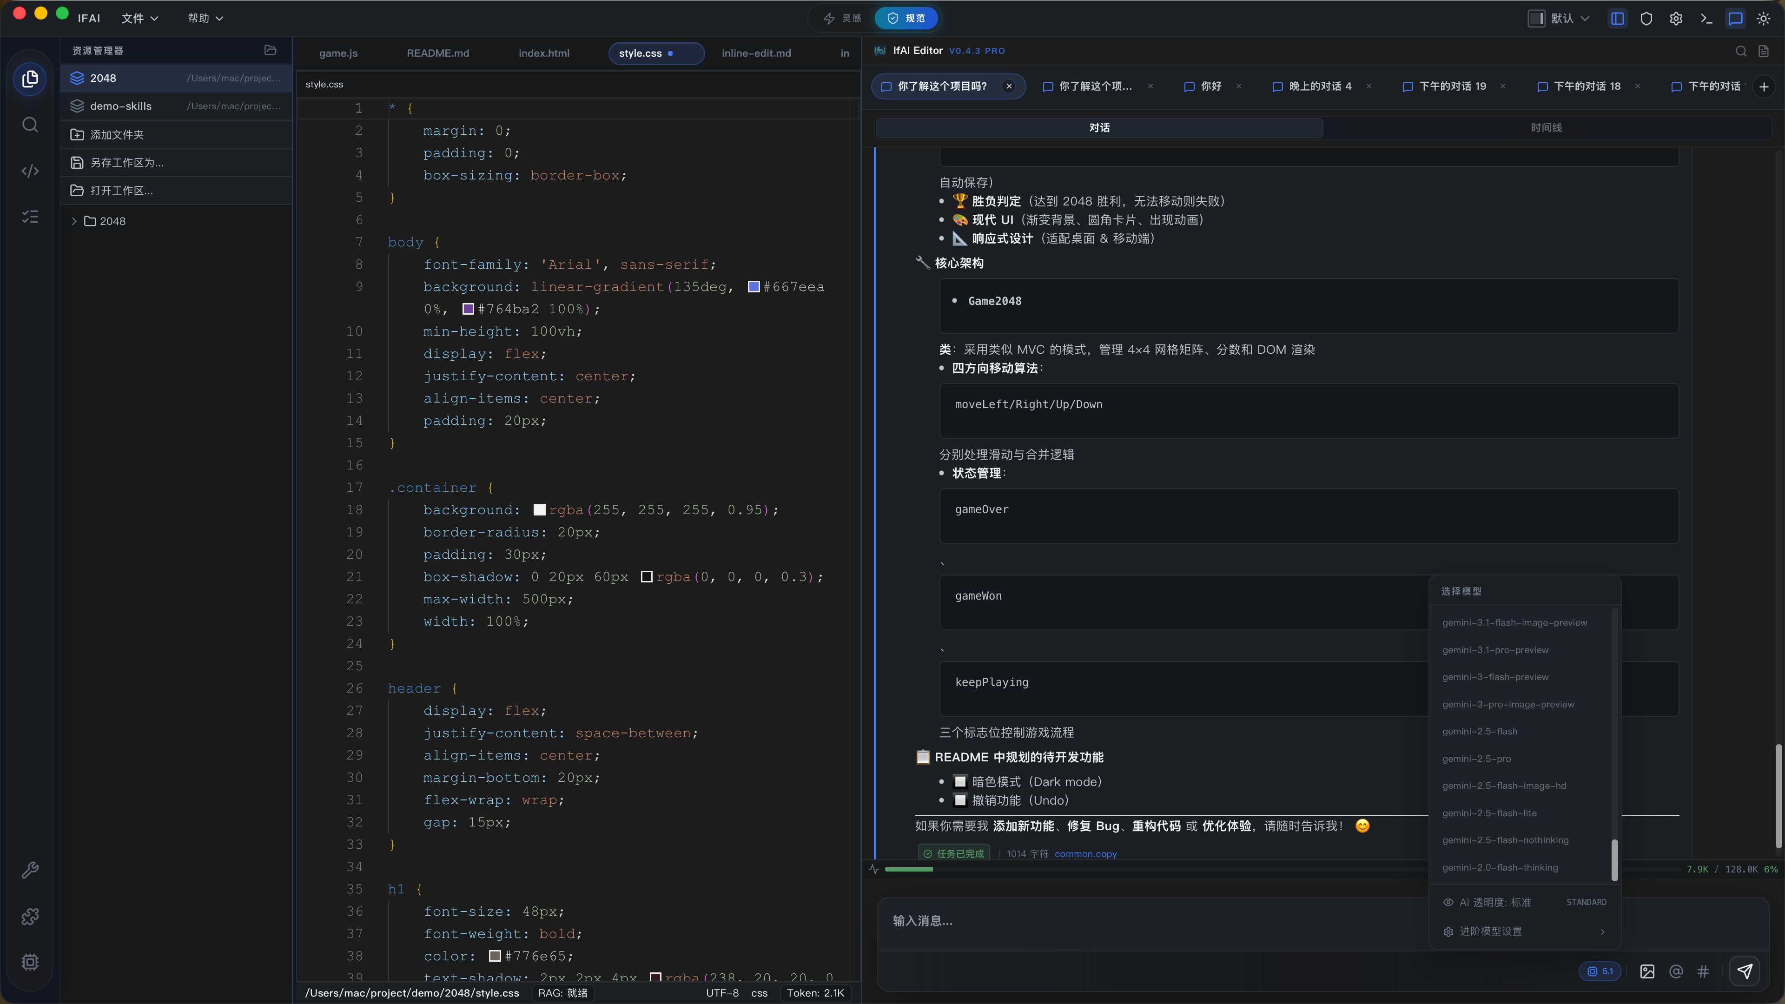The width and height of the screenshot is (1785, 1004).
Task: Open the 默认 layout dropdown
Action: [x=1559, y=19]
